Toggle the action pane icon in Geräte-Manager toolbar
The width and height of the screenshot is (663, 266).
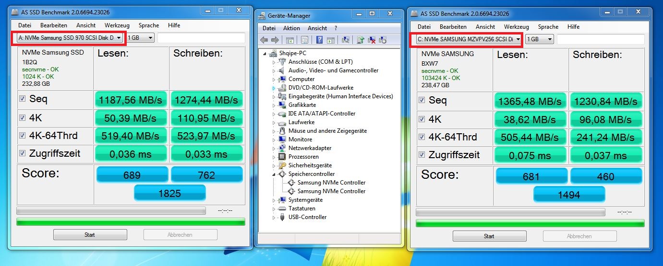coord(331,40)
